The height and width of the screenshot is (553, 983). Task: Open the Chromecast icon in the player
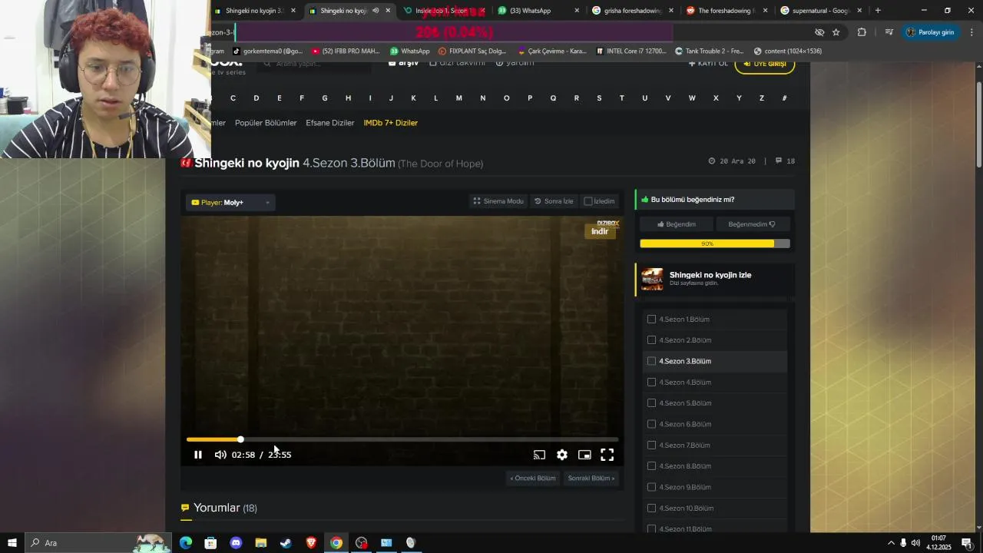pos(539,455)
